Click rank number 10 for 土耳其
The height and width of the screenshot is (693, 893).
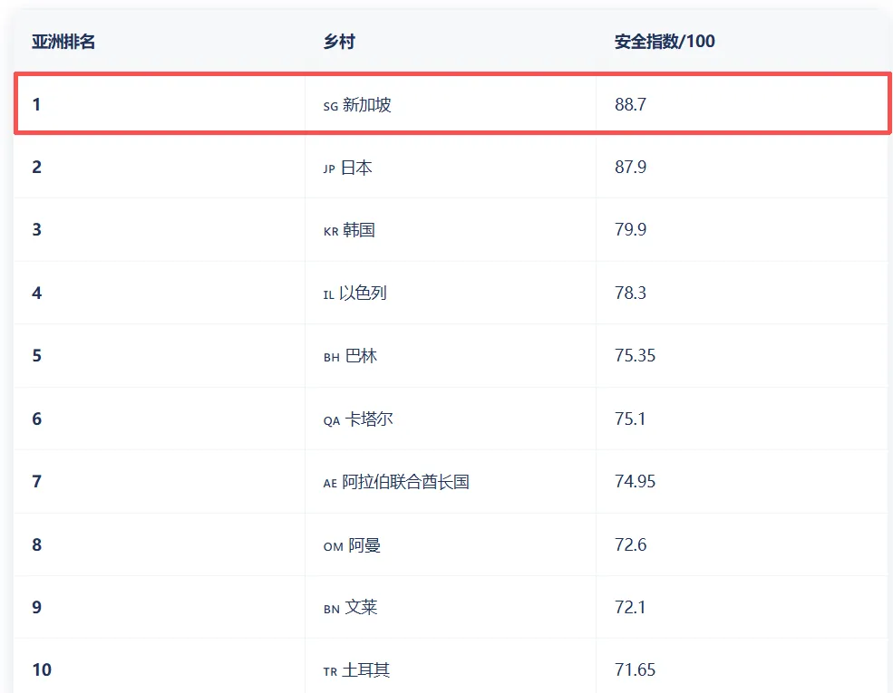[x=42, y=670]
